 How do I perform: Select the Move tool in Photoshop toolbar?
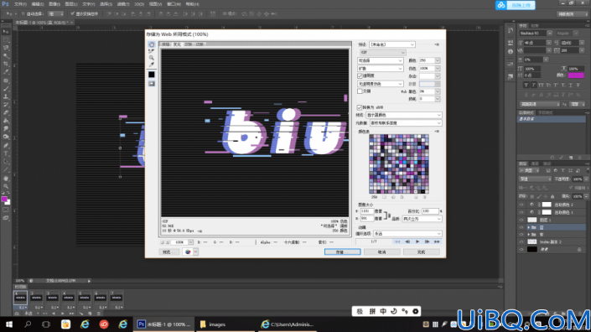point(6,32)
